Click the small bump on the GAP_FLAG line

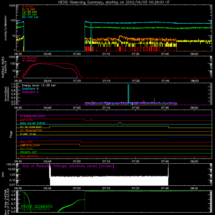coord(91,120)
